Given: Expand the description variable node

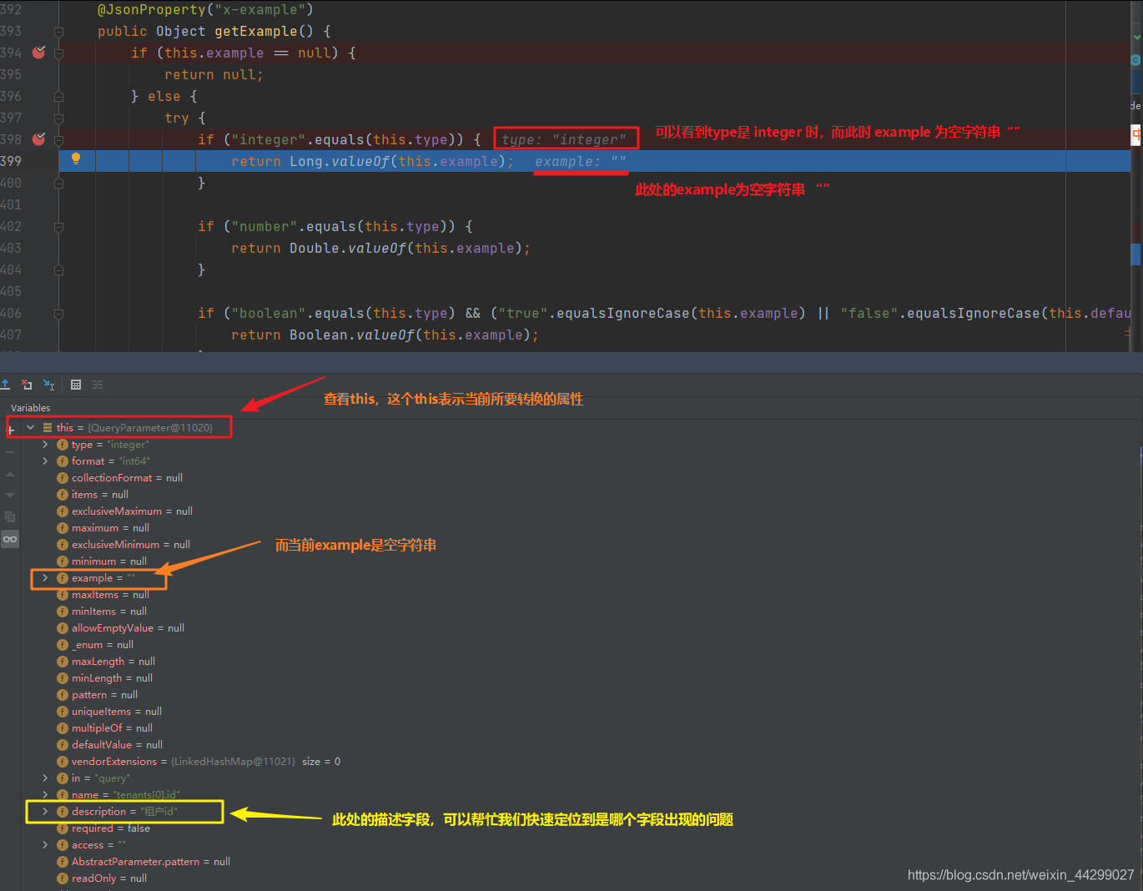Looking at the screenshot, I should pos(45,811).
